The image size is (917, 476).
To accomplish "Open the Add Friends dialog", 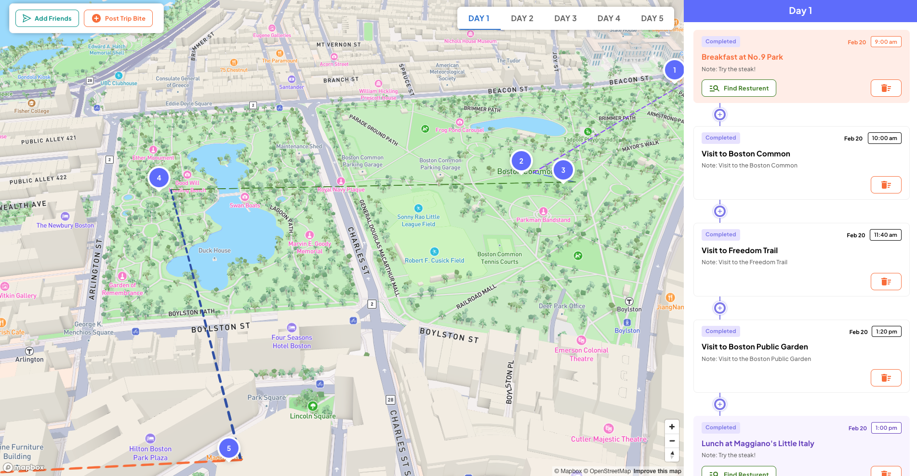I will (47, 18).
